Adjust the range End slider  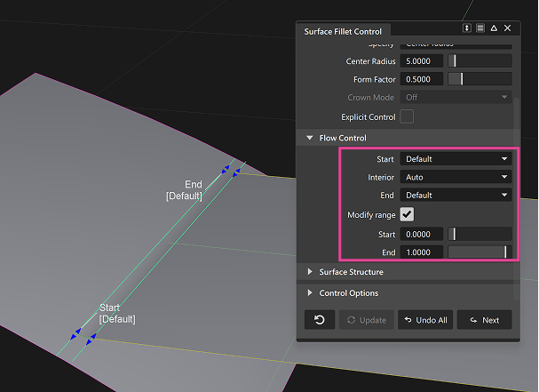(480, 252)
